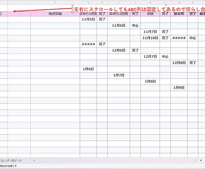Select the 11月6日 cell
Screen dimensions: 205x169
(119, 26)
